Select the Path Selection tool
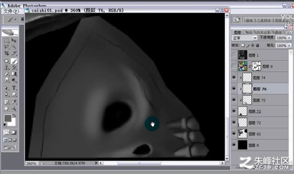294x174 pixels. [7, 88]
